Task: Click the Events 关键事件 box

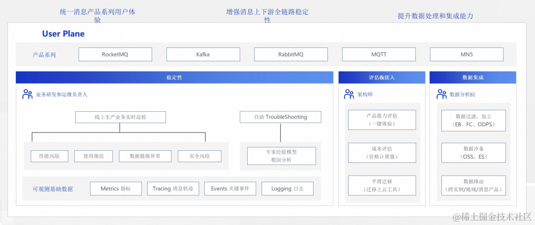Action: pyautogui.click(x=230, y=188)
